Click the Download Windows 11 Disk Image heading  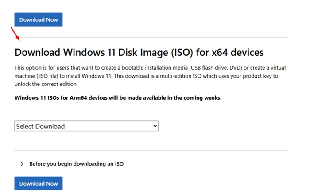tap(139, 53)
